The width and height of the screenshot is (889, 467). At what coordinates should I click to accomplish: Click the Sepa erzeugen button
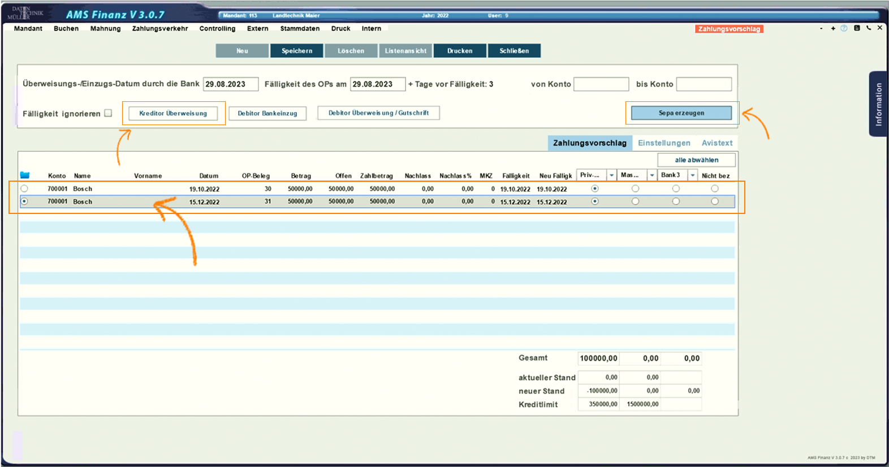681,113
